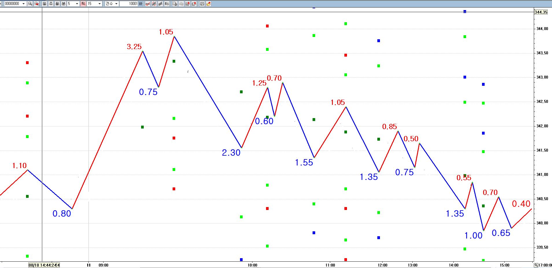Click the red dotted bar chart icon
The image size is (552, 268).
(x=154, y=4)
